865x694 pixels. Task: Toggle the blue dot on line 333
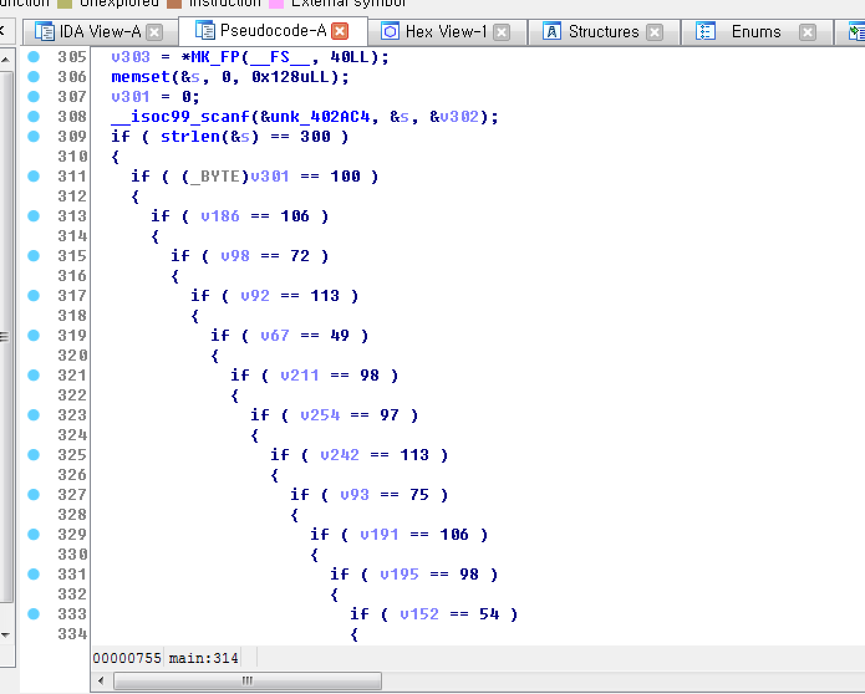[x=34, y=614]
